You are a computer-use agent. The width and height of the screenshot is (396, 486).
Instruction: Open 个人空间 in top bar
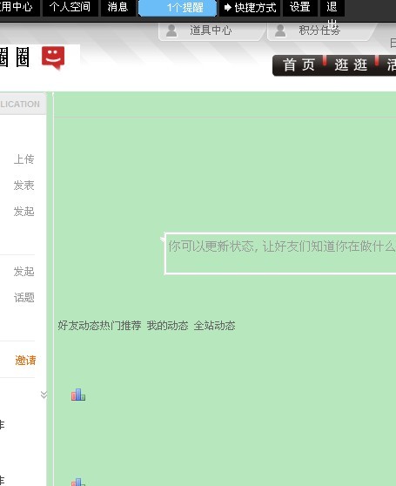pyautogui.click(x=70, y=7)
